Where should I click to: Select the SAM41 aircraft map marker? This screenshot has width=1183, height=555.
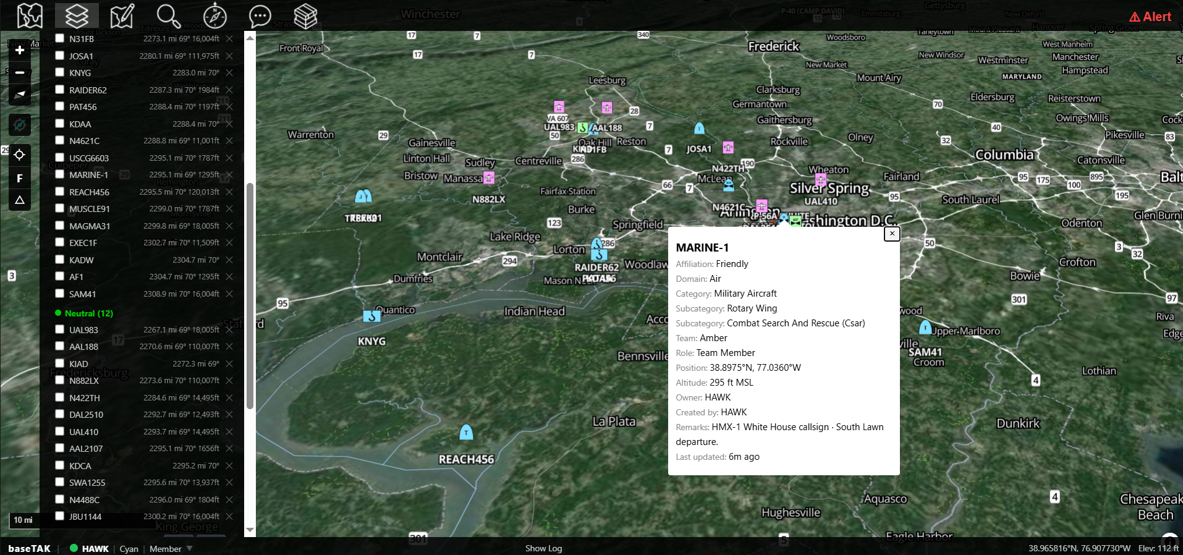pyautogui.click(x=925, y=327)
